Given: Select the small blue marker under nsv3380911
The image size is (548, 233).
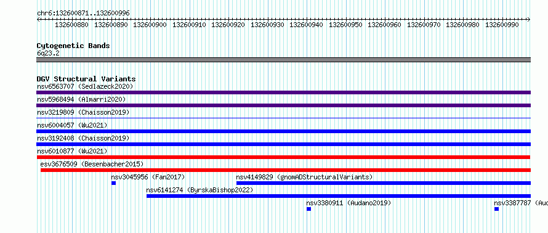Looking at the screenshot, I should 308,209.
